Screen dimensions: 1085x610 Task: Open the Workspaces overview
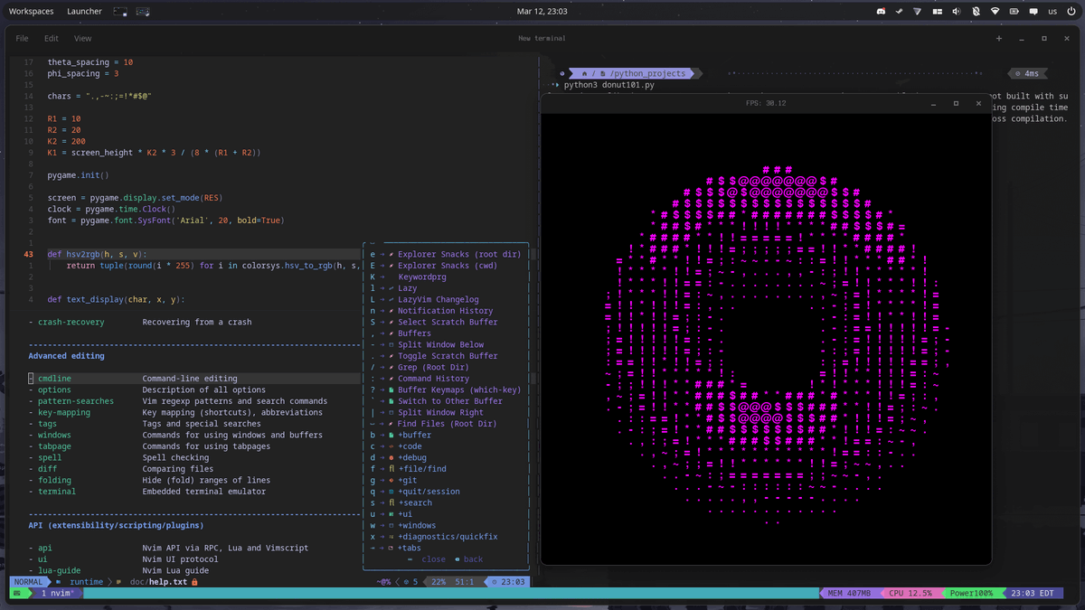pyautogui.click(x=31, y=12)
